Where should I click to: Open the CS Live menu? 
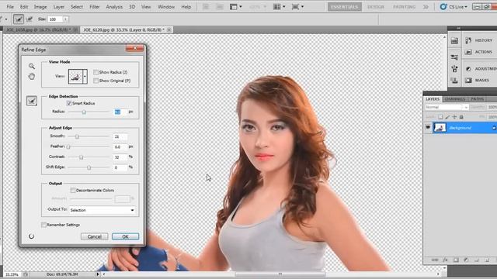[x=454, y=7]
